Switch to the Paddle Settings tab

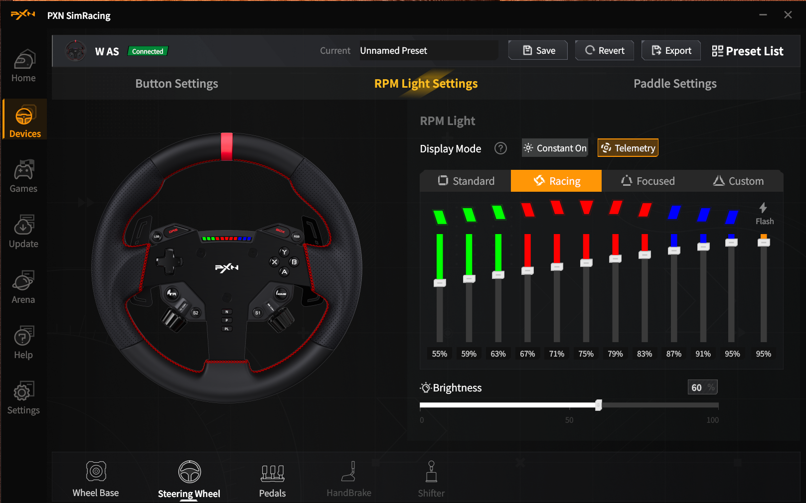(x=674, y=84)
